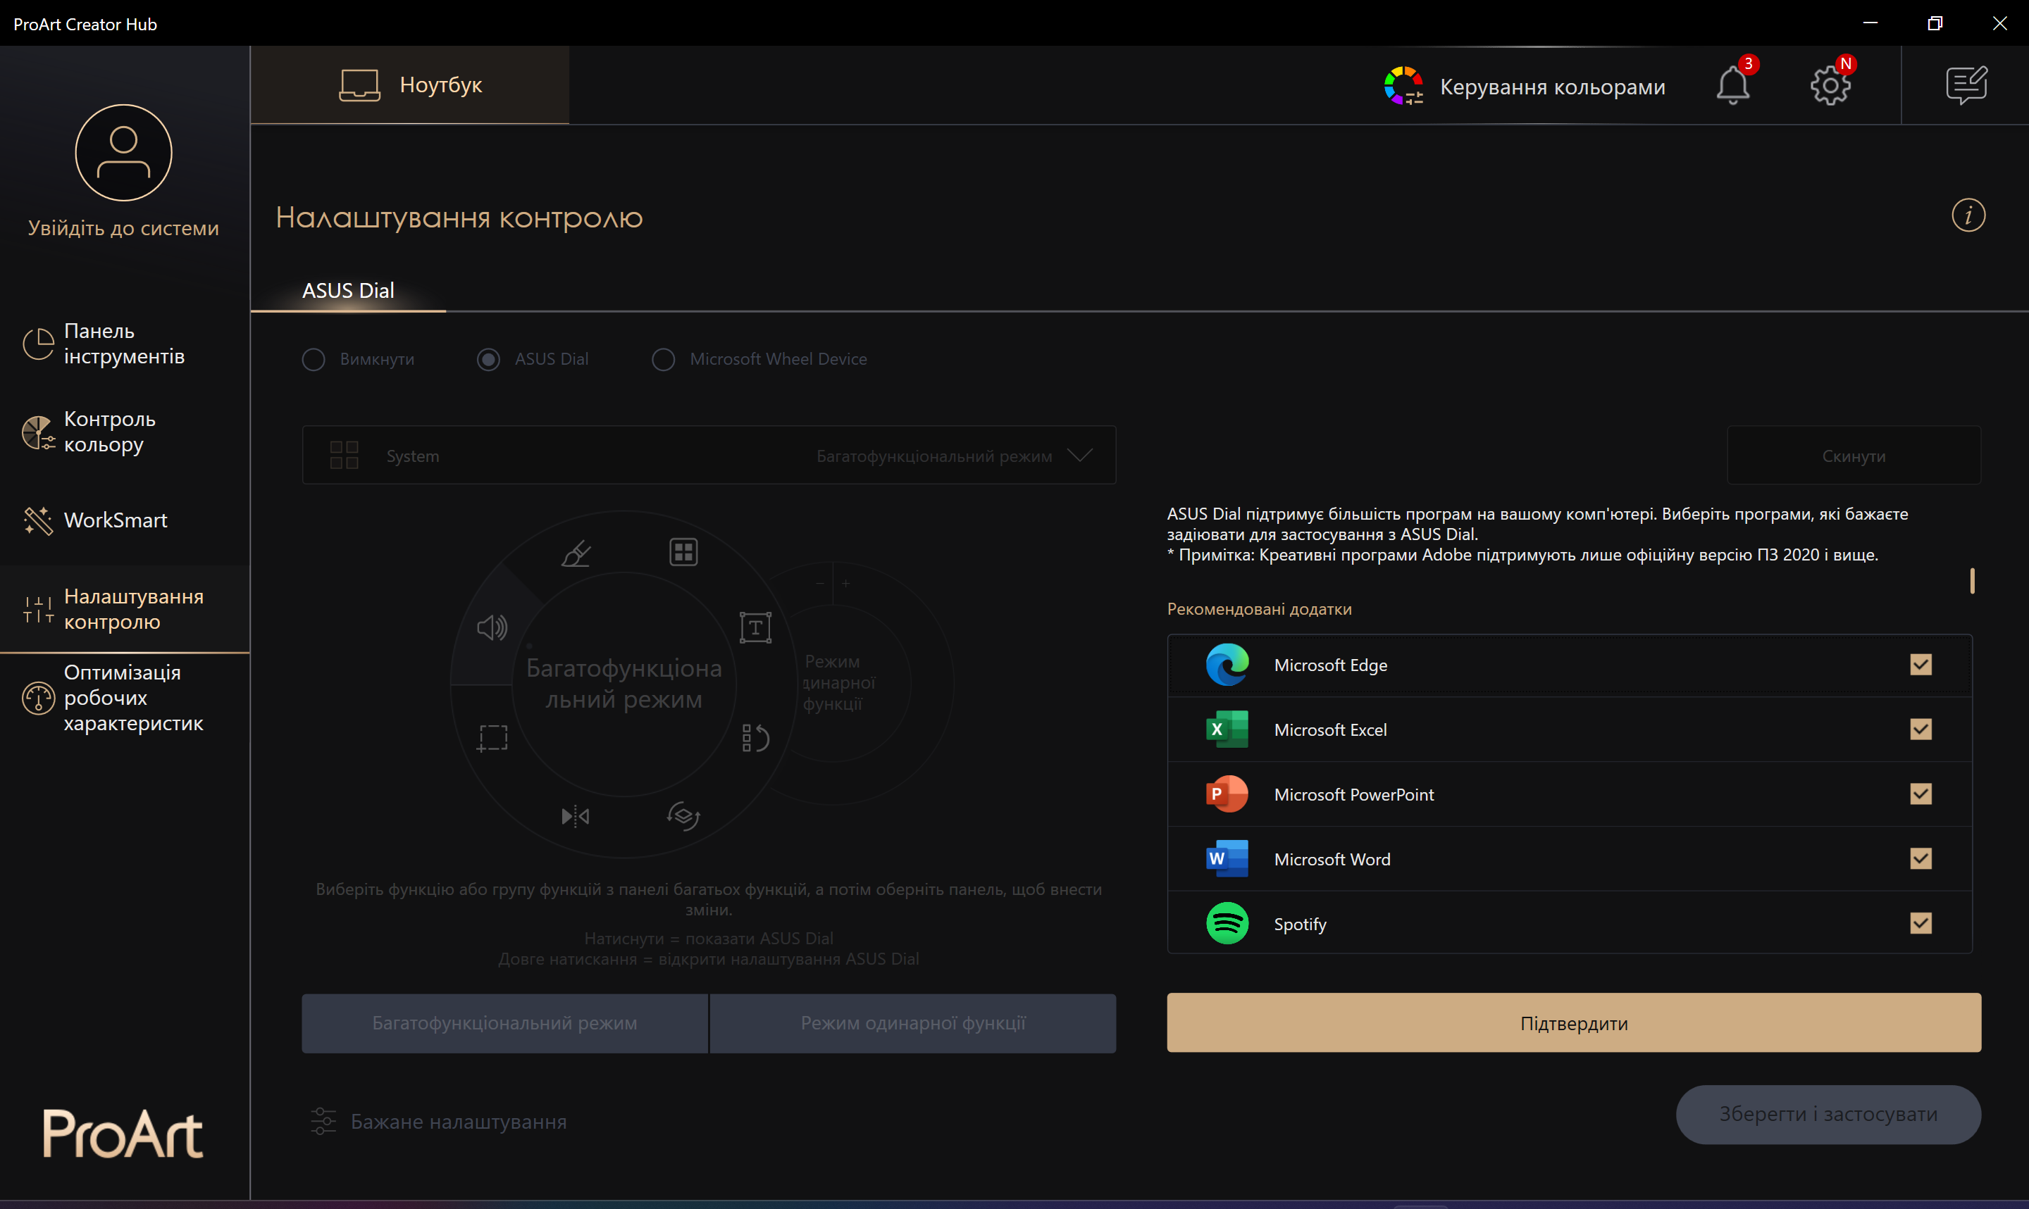The image size is (2029, 1209).
Task: Select the text box icon on dial
Action: click(755, 627)
